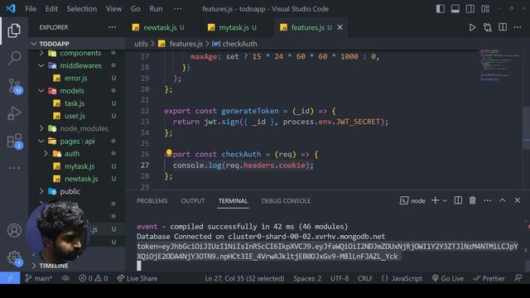
Task: Switch to PROBLEMS panel tab
Action: coord(152,201)
